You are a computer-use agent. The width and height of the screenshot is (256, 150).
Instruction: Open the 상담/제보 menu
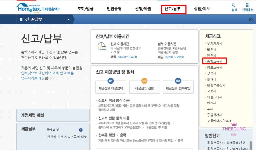[202, 9]
